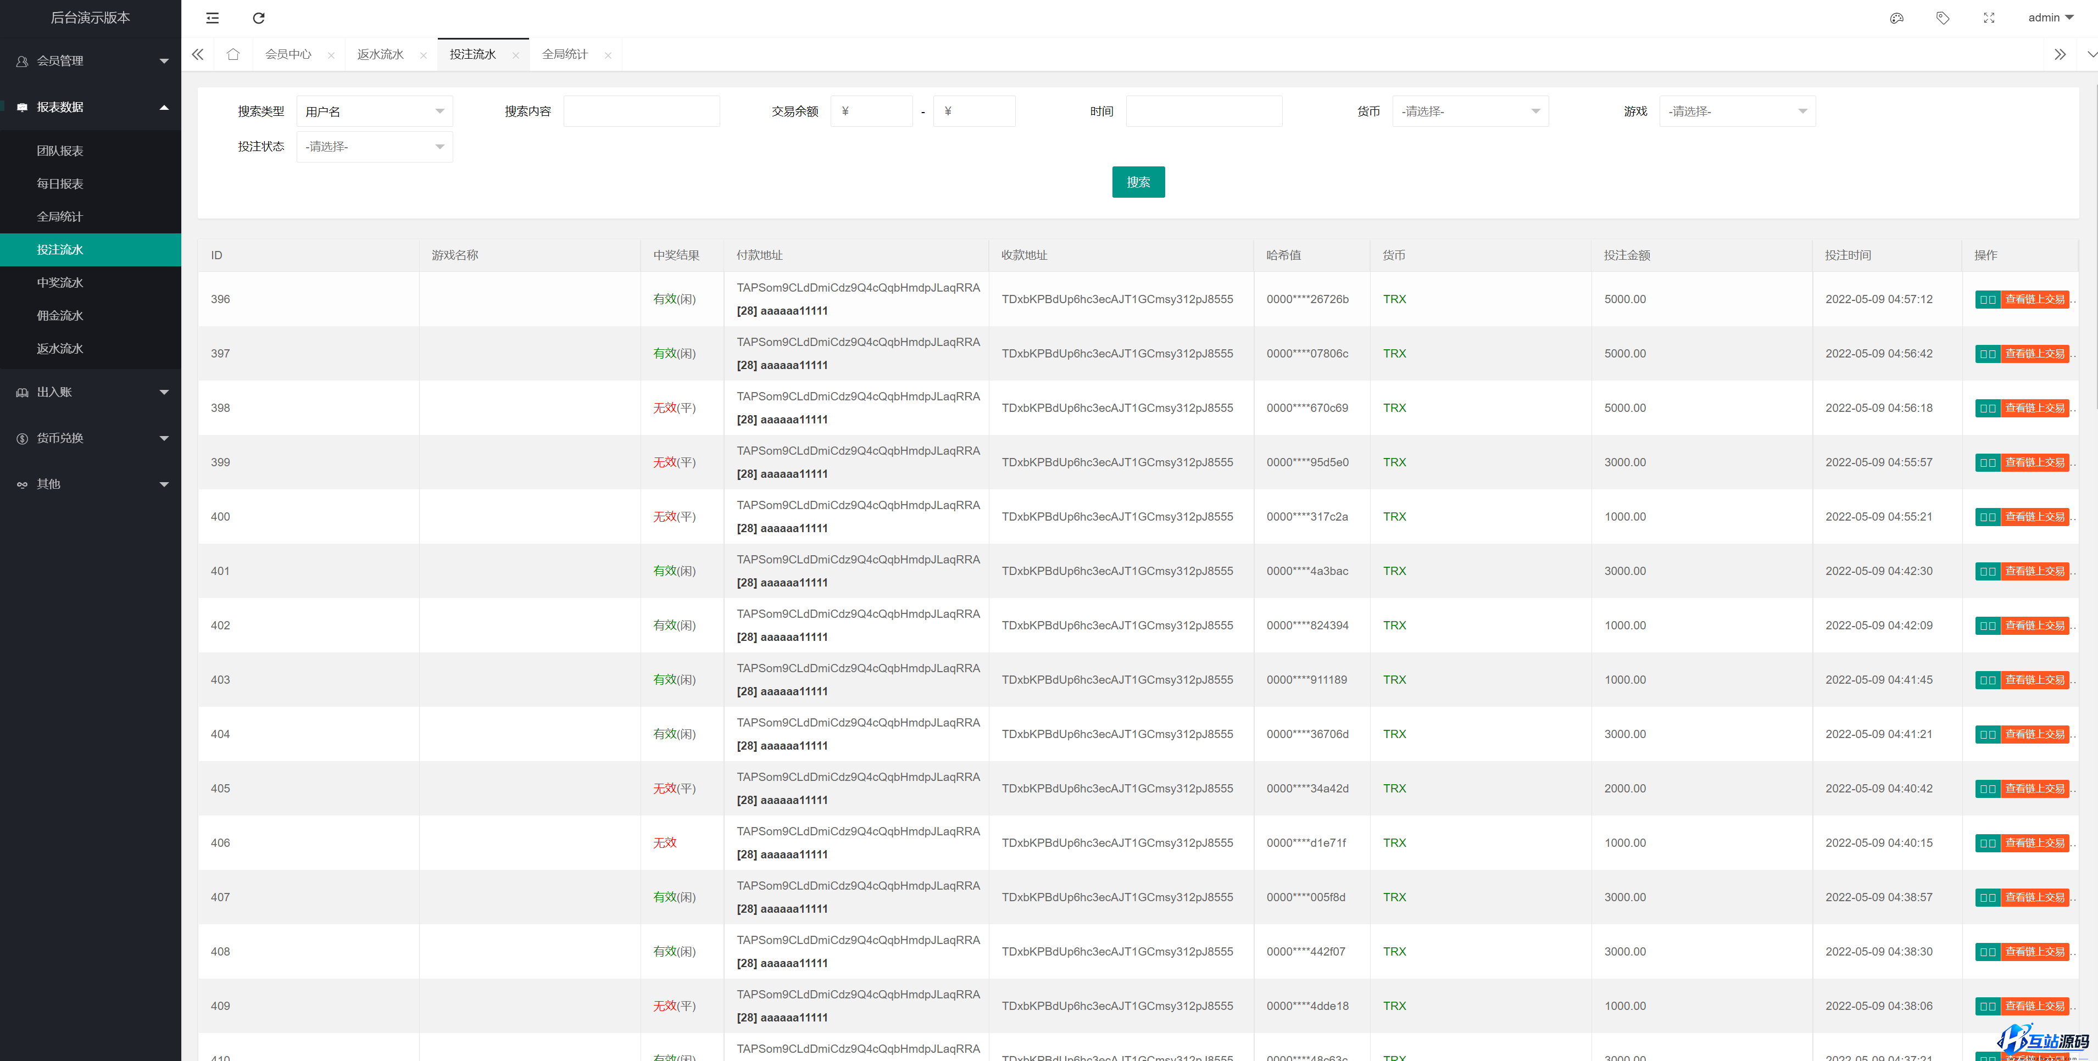Image resolution: width=2098 pixels, height=1061 pixels.
Task: Click 哈希值 column header
Action: pos(1283,256)
